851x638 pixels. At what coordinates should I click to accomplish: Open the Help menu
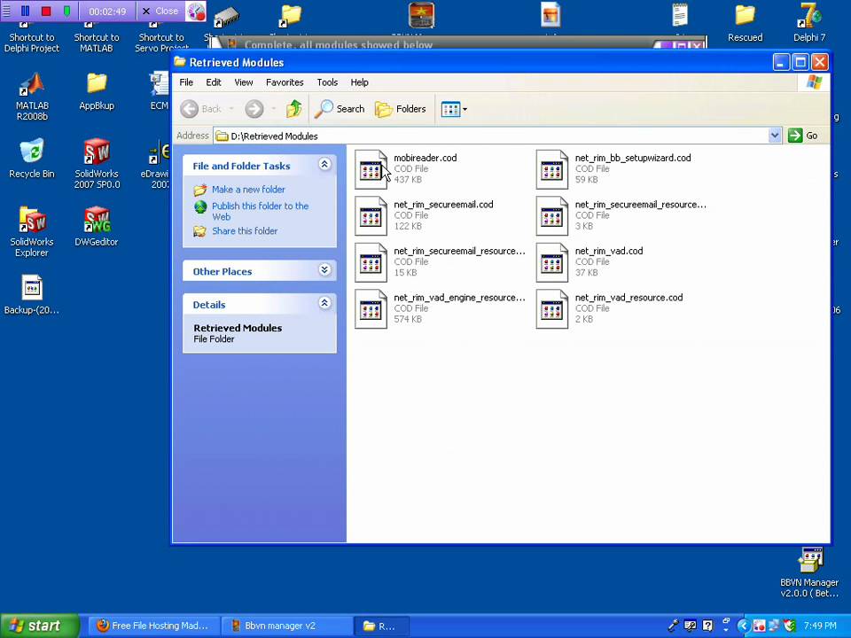pyautogui.click(x=359, y=82)
